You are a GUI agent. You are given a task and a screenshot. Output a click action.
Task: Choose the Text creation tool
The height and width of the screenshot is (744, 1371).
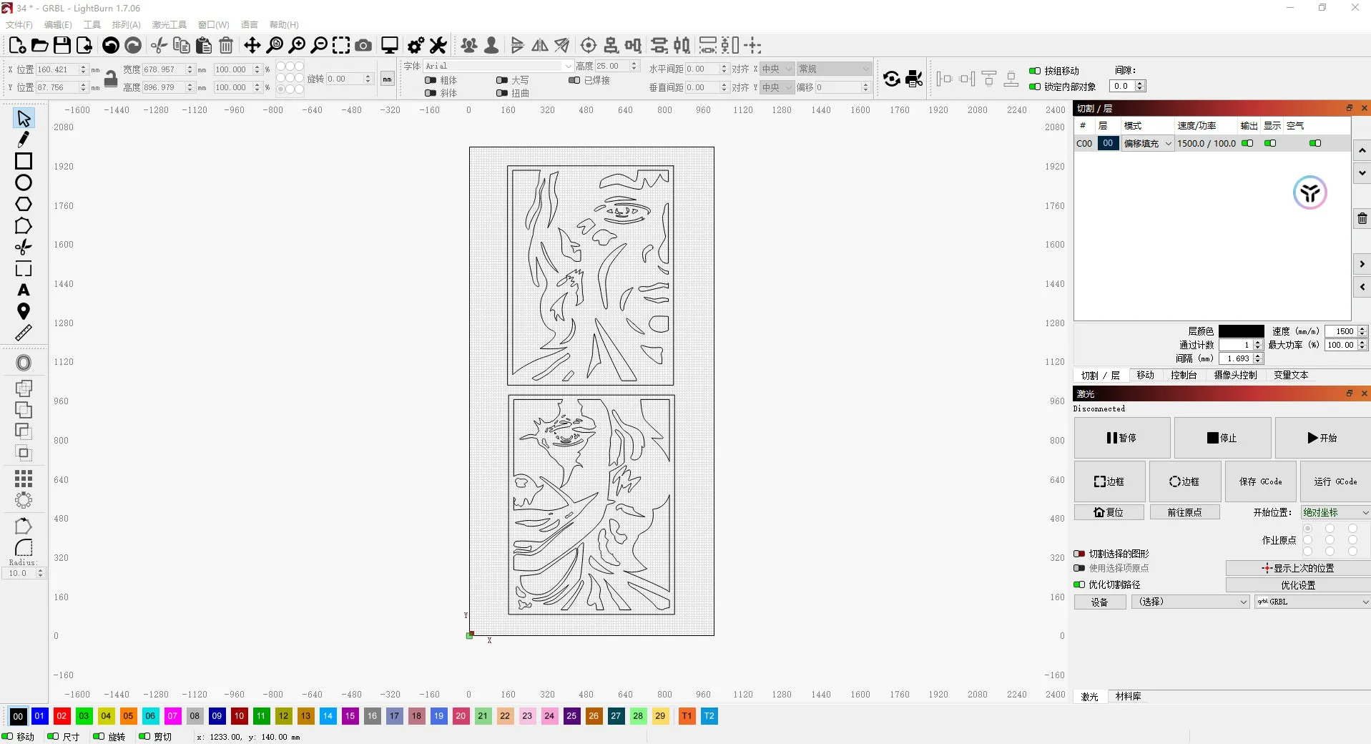pyautogui.click(x=24, y=290)
